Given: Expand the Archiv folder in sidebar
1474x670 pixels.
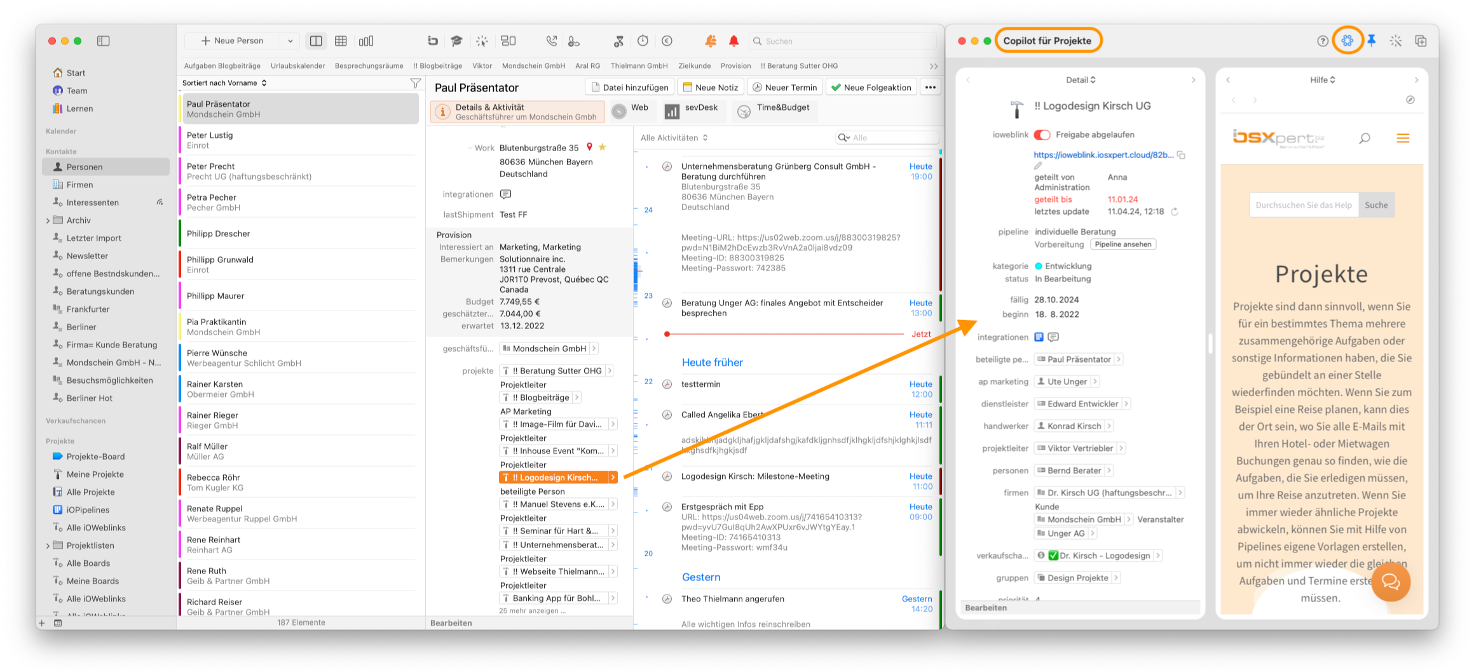Looking at the screenshot, I should pos(48,220).
